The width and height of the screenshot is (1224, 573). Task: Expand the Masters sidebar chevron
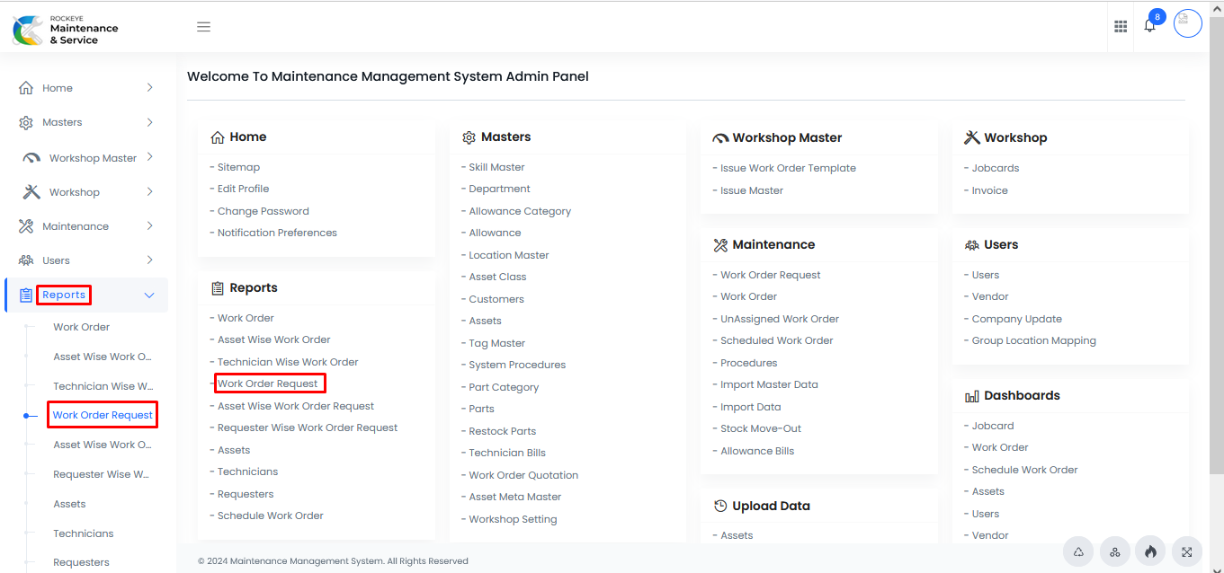[x=149, y=122]
